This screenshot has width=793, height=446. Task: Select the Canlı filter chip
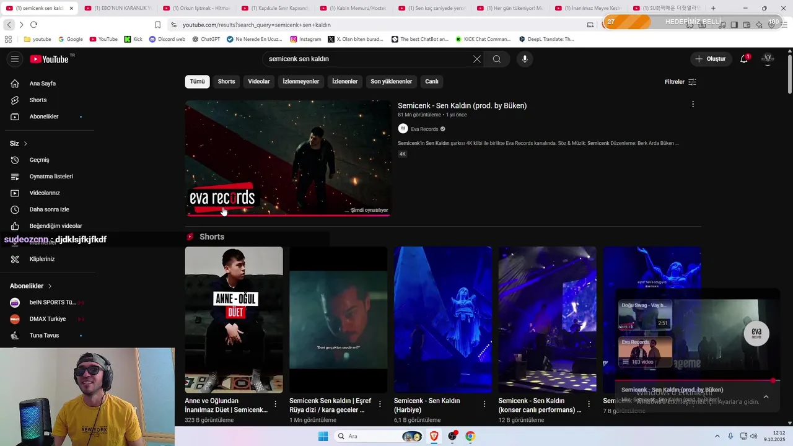point(432,81)
